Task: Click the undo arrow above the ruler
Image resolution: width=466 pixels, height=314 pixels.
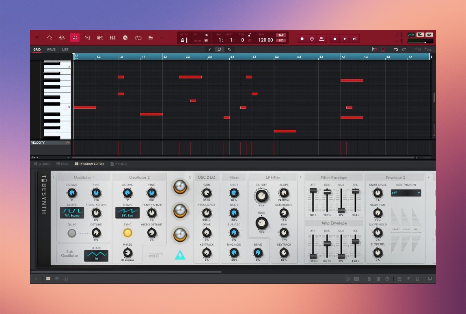Action: click(396, 49)
